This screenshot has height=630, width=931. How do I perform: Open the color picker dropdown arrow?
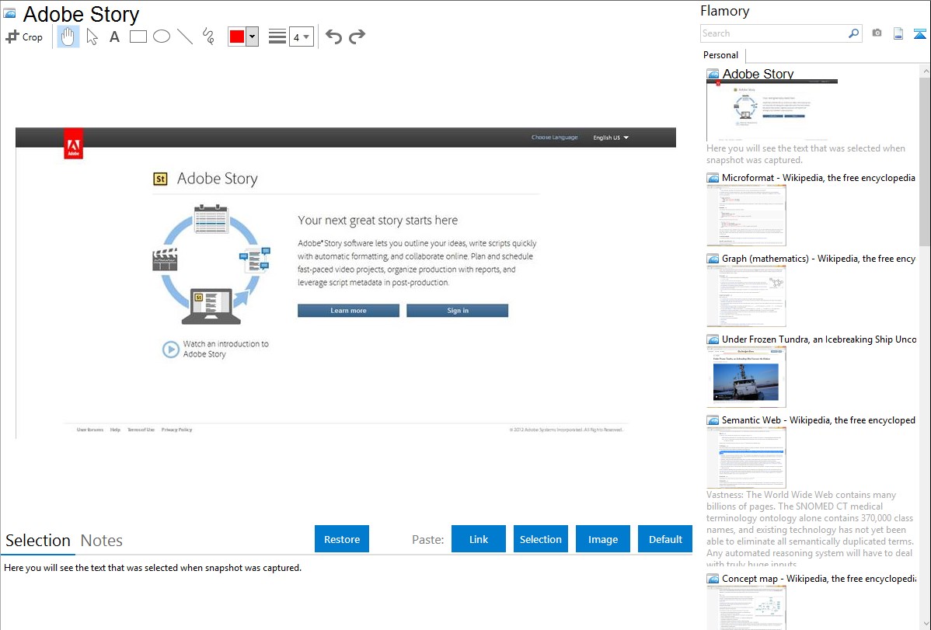pyautogui.click(x=253, y=37)
